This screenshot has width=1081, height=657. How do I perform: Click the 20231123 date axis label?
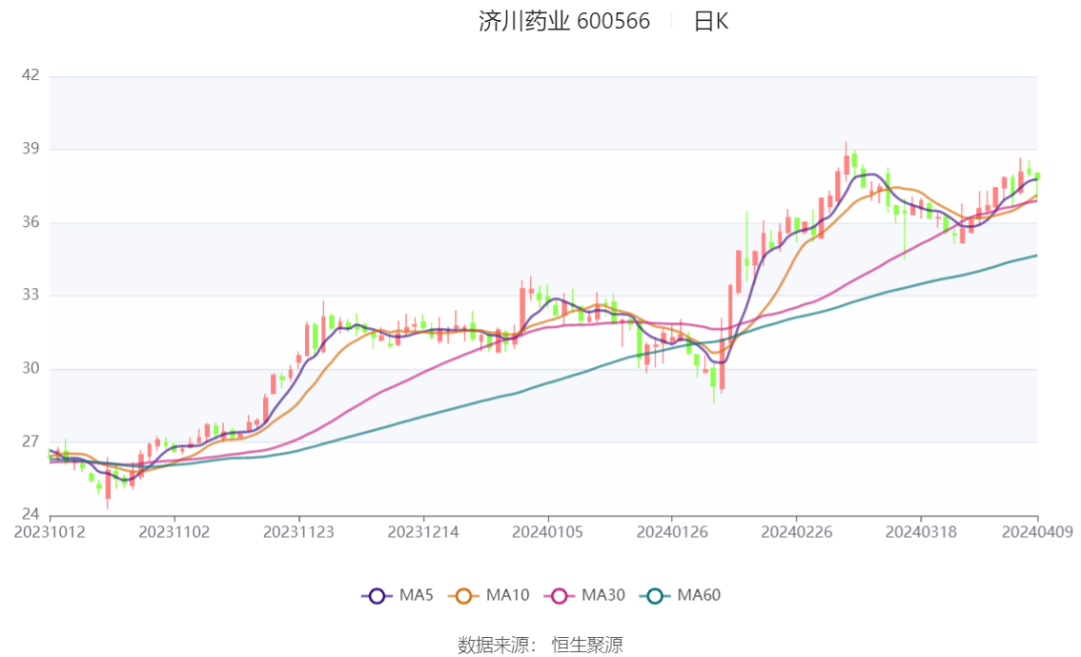click(298, 532)
